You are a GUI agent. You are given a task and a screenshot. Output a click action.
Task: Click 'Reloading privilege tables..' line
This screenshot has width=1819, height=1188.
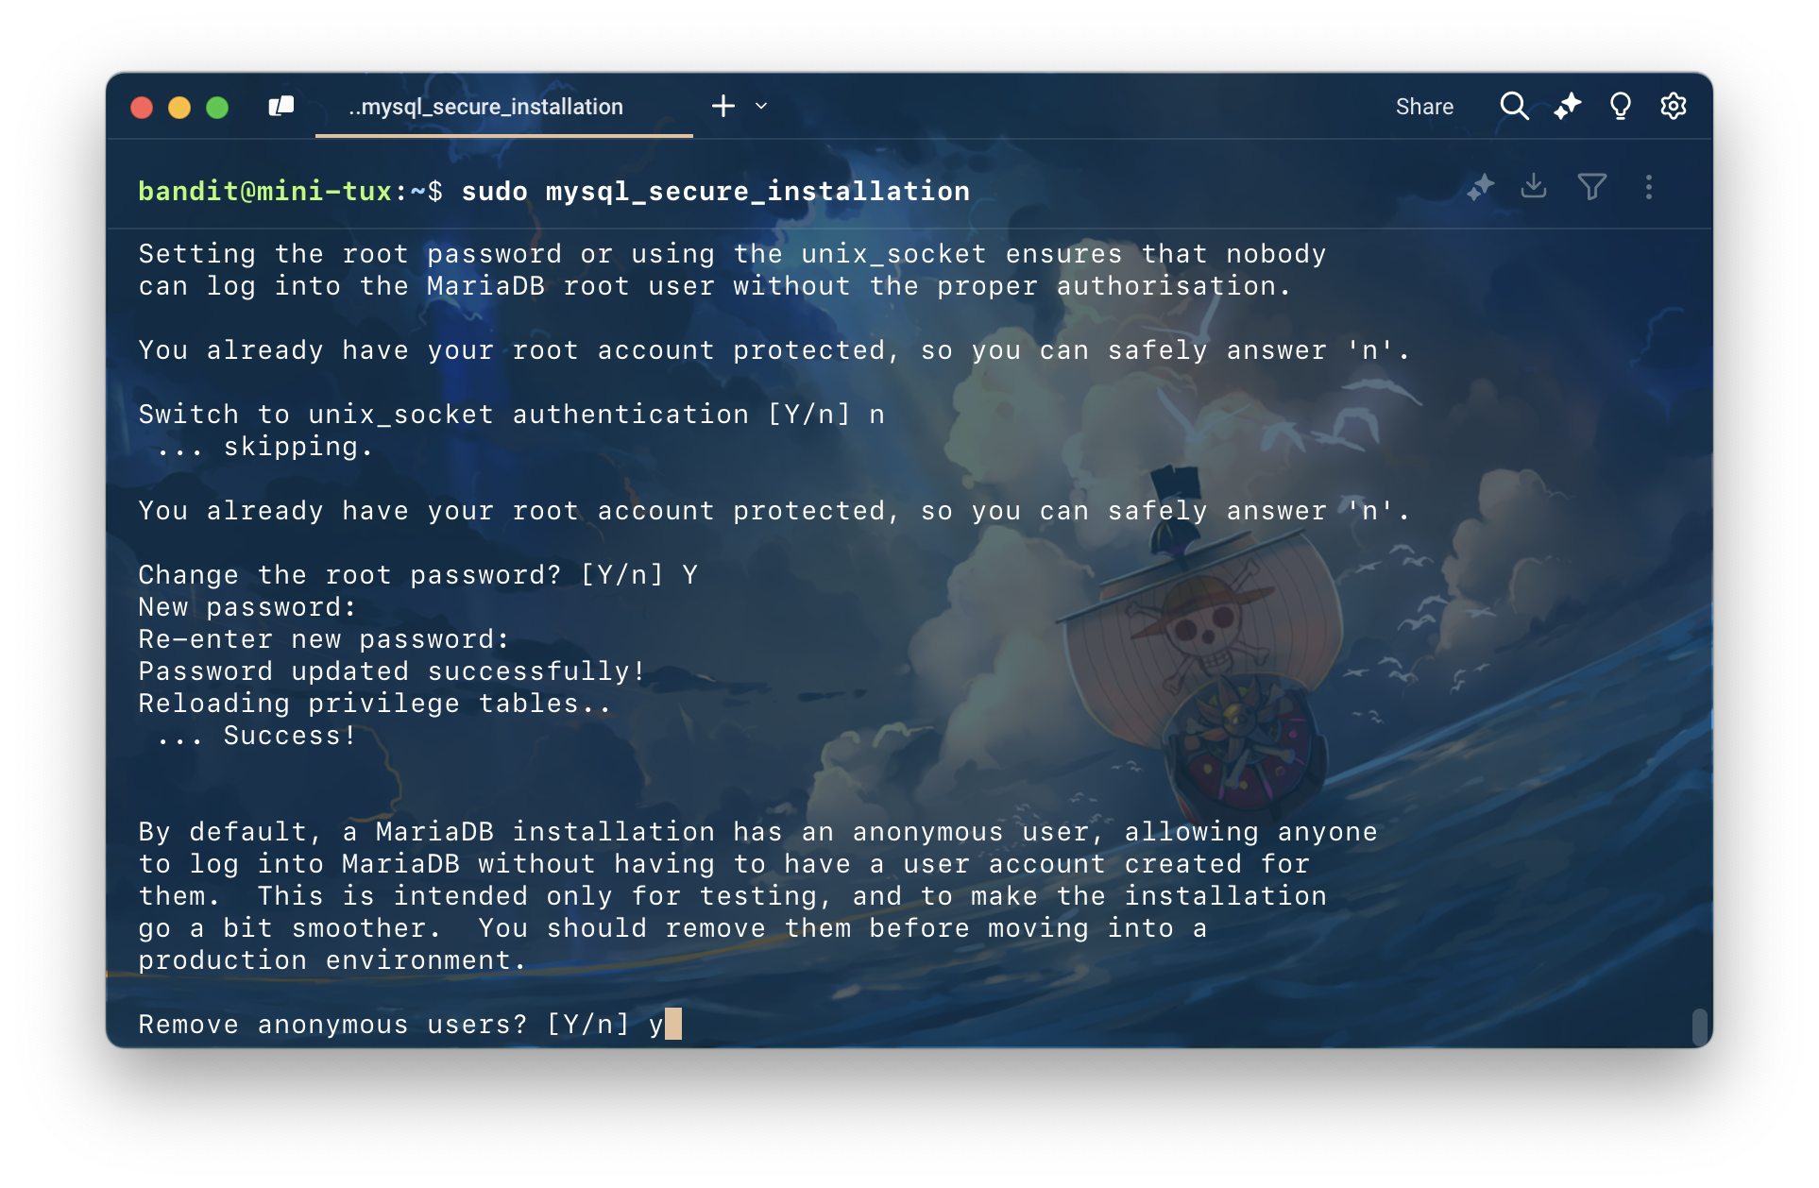375,704
